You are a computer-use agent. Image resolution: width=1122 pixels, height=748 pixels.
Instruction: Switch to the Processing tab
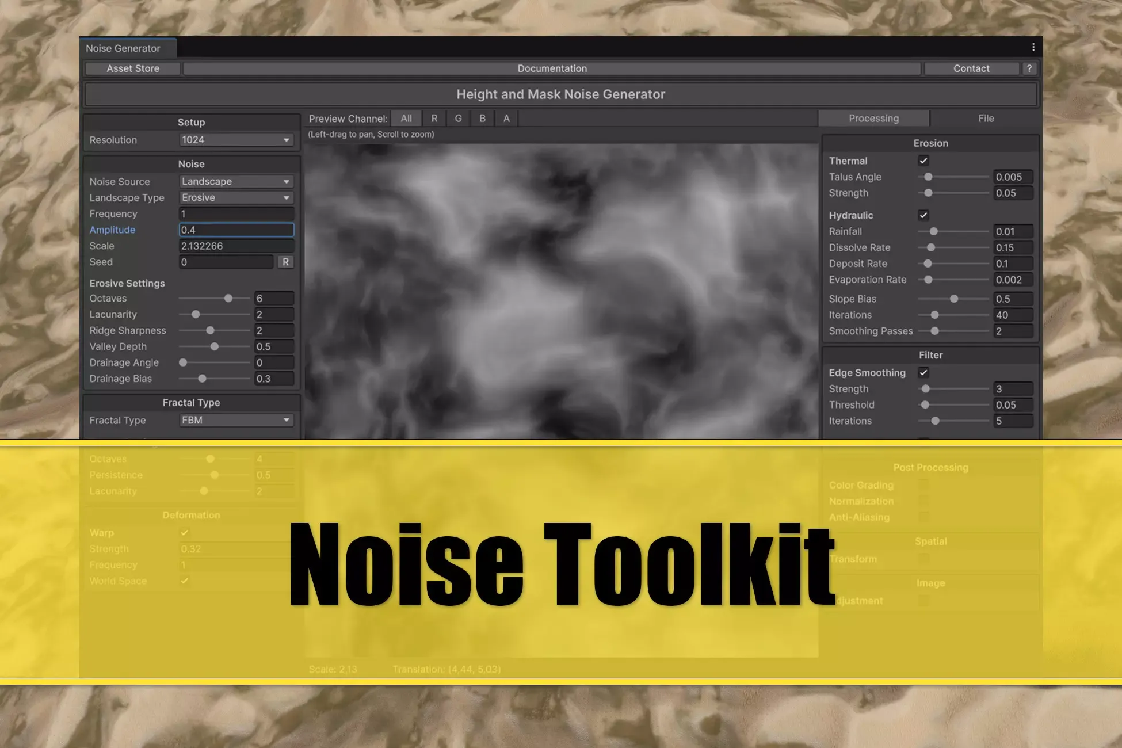tap(873, 119)
